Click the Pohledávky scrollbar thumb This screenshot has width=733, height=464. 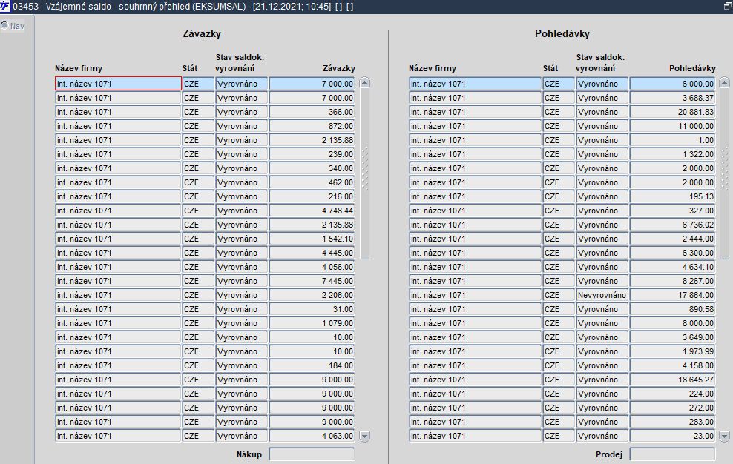(x=725, y=173)
